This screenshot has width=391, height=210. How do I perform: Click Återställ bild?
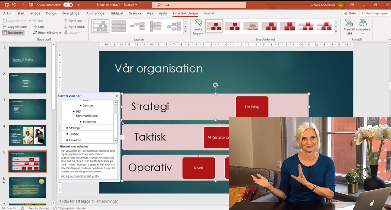tap(349, 27)
